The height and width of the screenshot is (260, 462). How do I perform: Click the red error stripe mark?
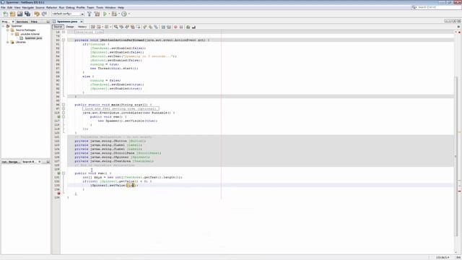[460, 191]
